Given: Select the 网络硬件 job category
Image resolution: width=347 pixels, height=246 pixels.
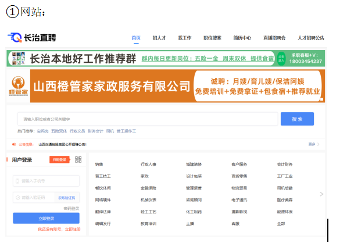Looking at the screenshot, I should coord(103,200).
